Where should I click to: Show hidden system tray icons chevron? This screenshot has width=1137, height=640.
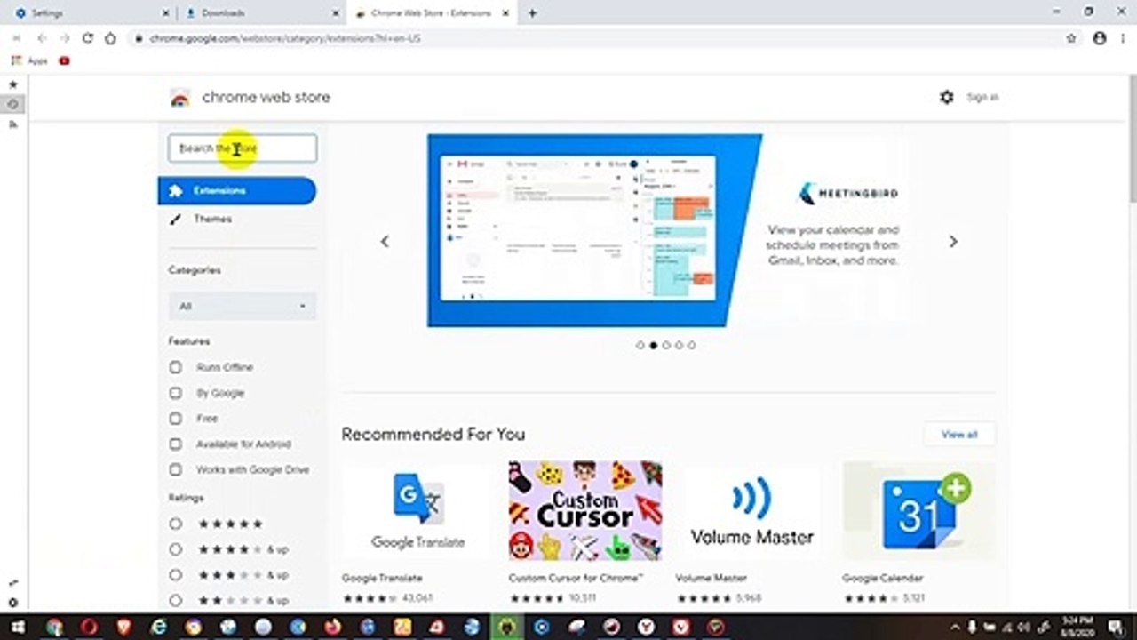pyautogui.click(x=955, y=627)
